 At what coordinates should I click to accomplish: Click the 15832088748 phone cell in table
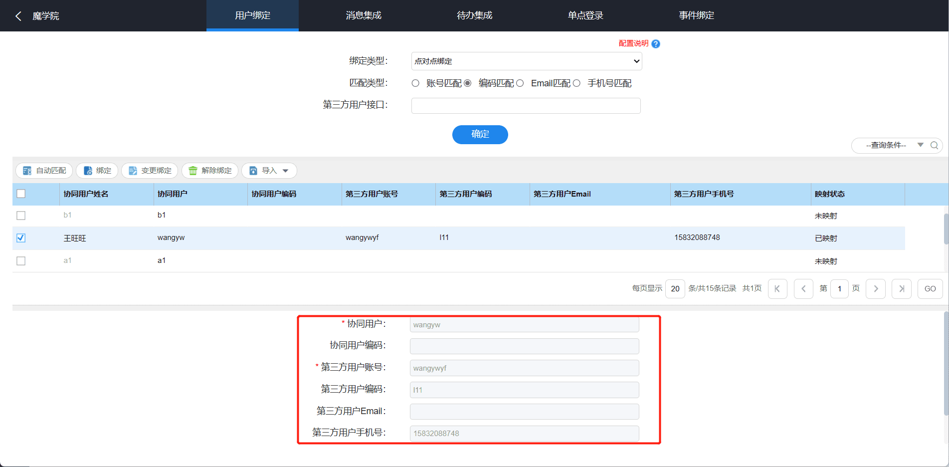(697, 238)
